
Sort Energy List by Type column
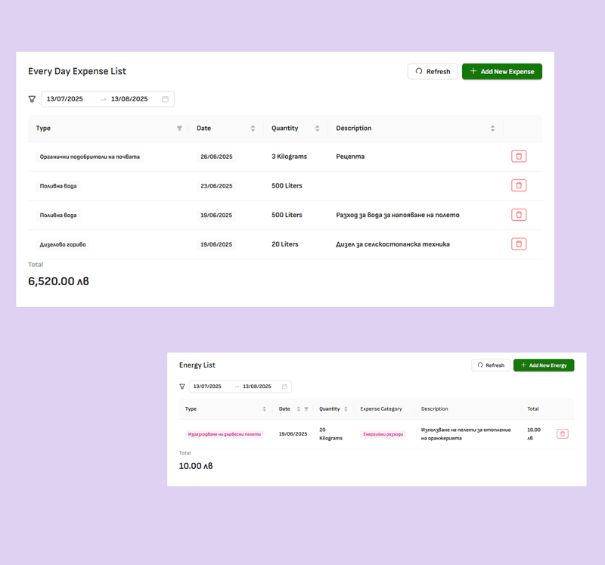[264, 409]
